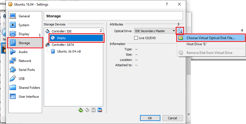Click the optical disk chooser icon
The width and height of the screenshot is (246, 124).
180,31
